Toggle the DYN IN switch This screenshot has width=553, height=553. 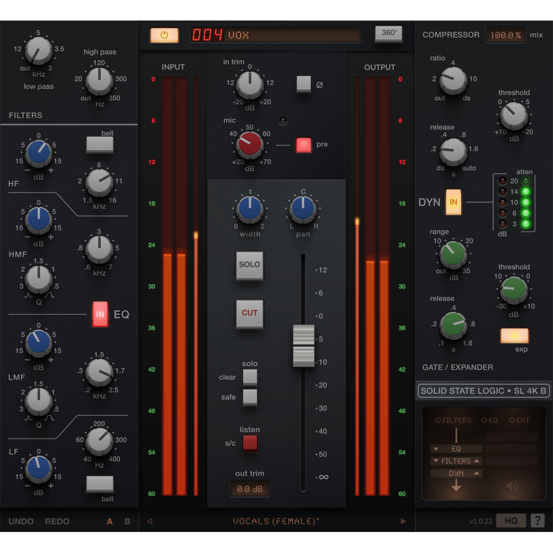coord(453,202)
